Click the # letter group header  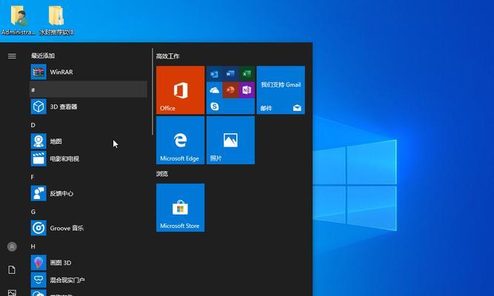(x=88, y=90)
